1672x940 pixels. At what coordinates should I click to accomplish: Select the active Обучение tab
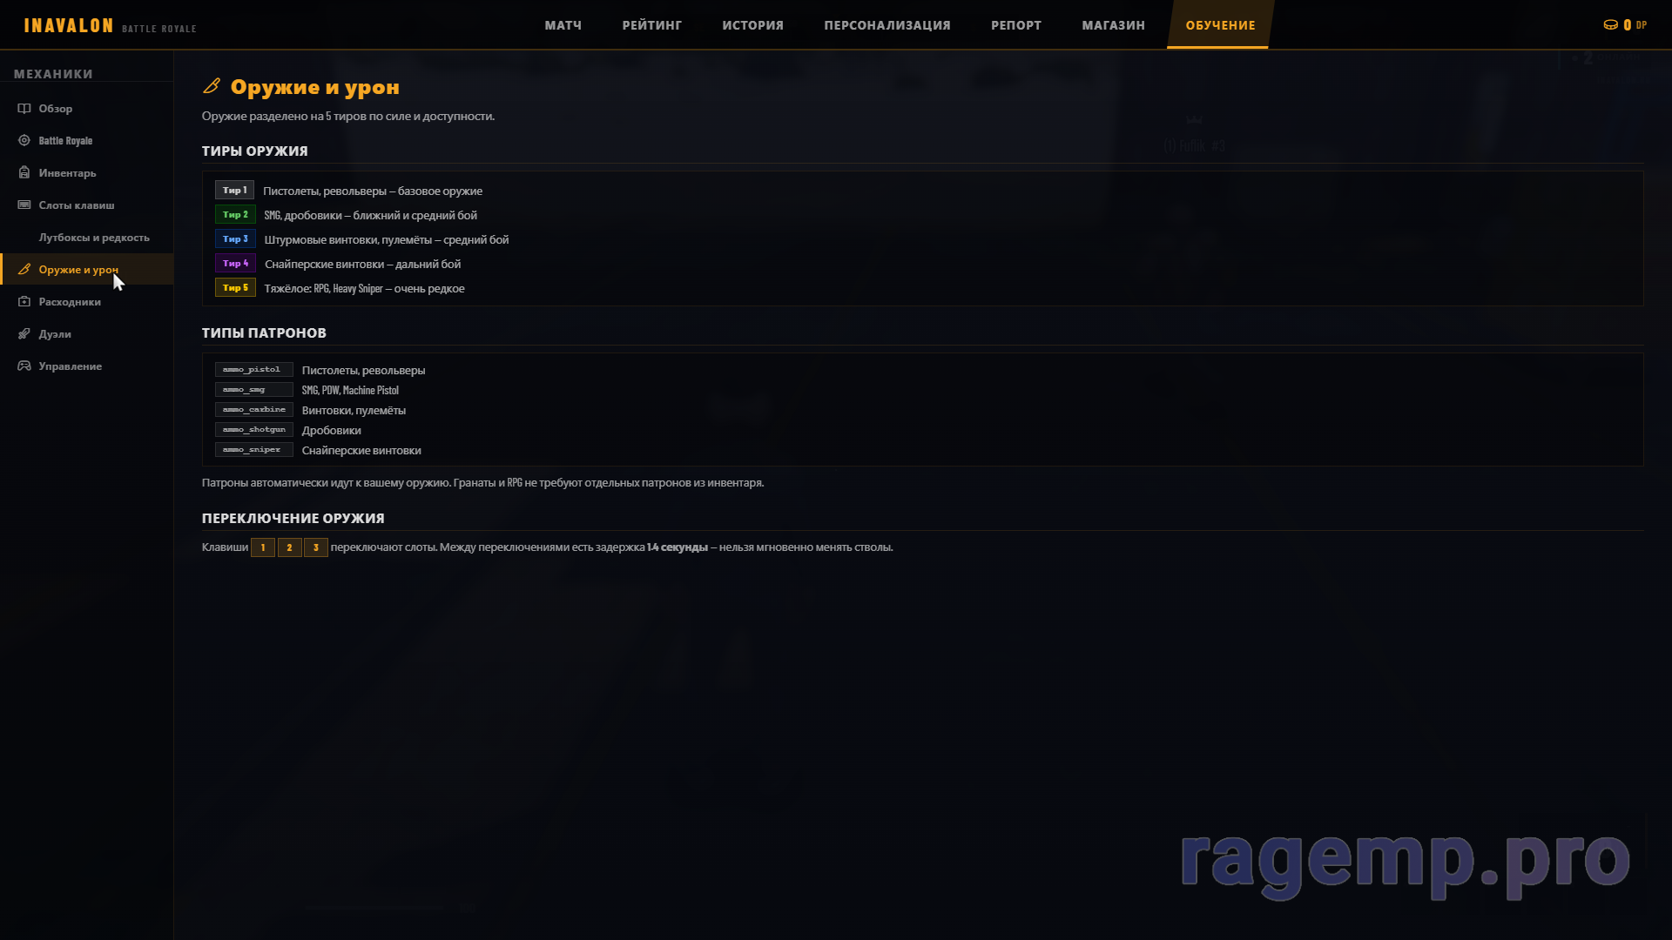[1219, 25]
